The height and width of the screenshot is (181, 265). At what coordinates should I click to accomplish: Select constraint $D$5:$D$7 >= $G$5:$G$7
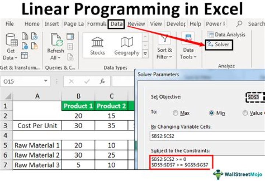pyautogui.click(x=180, y=165)
